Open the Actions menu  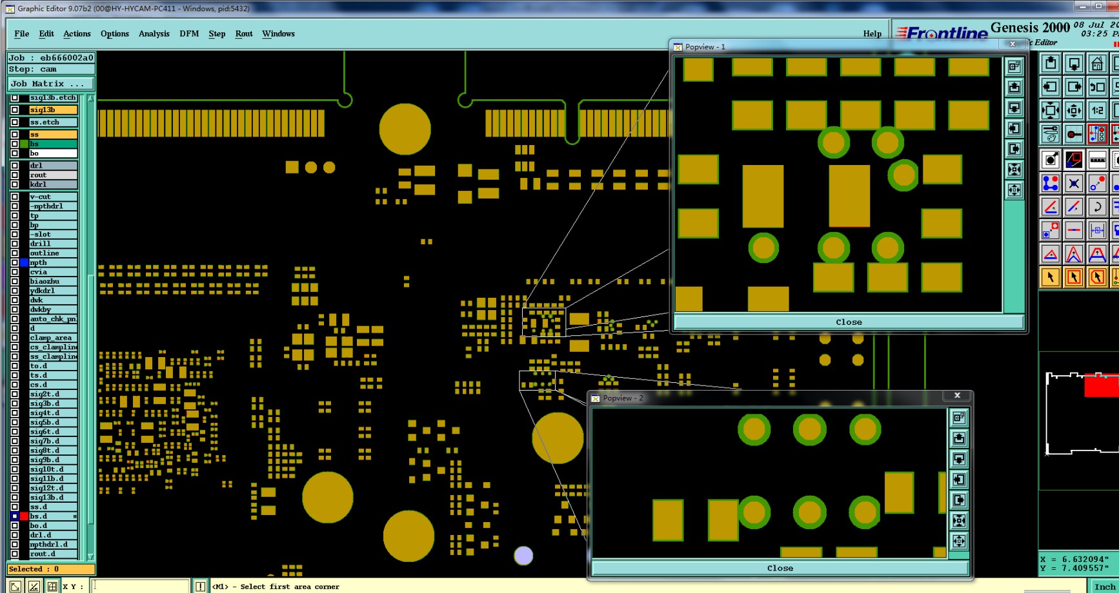tap(77, 34)
